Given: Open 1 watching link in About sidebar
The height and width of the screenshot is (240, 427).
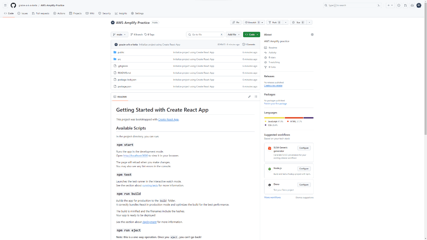Looking at the screenshot, I should point(272,62).
